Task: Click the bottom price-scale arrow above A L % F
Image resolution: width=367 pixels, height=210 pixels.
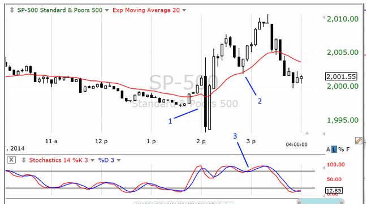Action: click(324, 134)
